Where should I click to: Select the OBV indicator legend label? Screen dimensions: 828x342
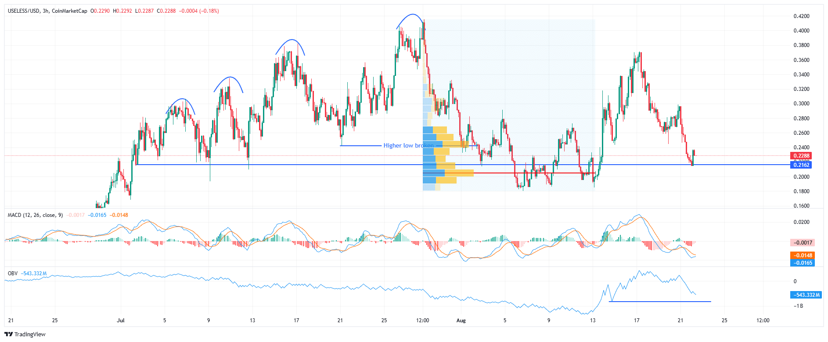[x=13, y=274]
